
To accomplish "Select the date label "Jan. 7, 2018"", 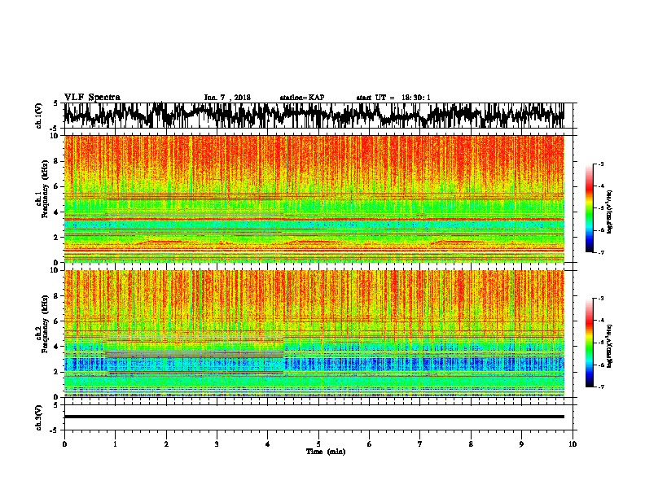I will (227, 98).
